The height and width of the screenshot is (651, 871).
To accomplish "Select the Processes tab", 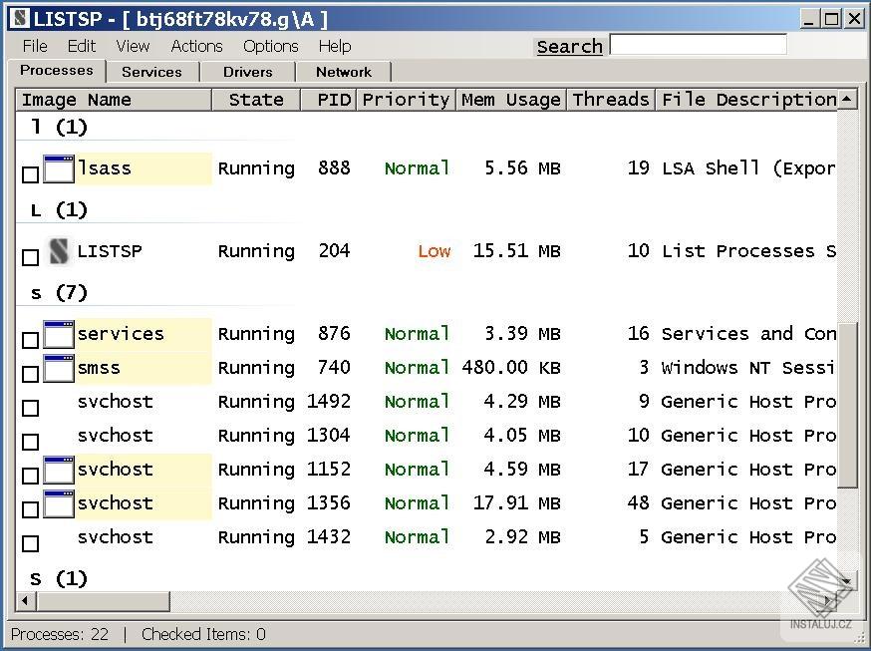I will click(x=57, y=71).
